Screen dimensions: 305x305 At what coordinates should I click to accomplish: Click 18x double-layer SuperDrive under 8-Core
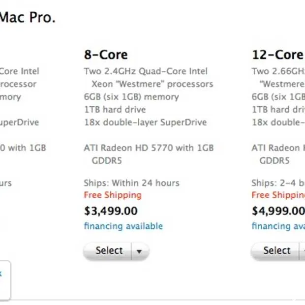[x=145, y=122]
